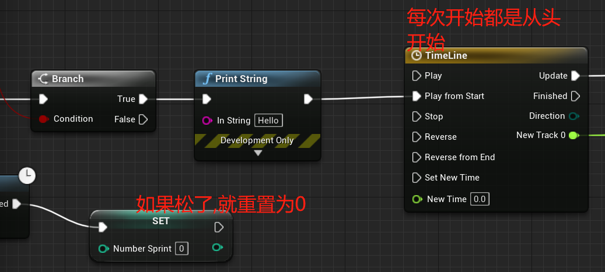Click Print String input execution pin

(x=207, y=100)
